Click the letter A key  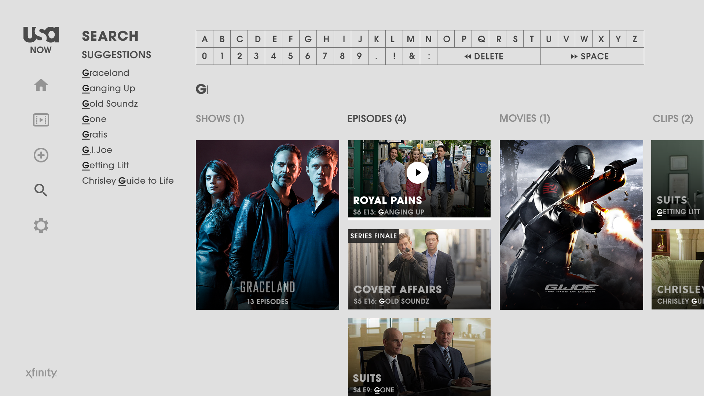(x=205, y=39)
